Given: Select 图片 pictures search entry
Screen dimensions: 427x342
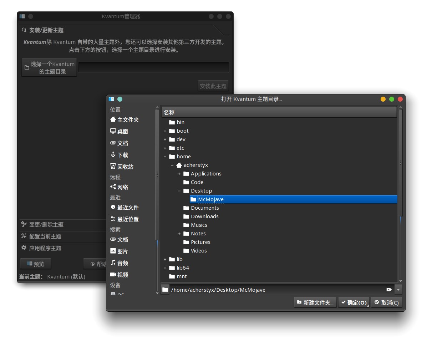Looking at the screenshot, I should tap(119, 251).
